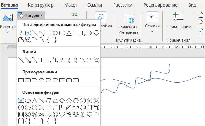Select the right triangle in Основные фигуры
The height and width of the screenshot is (126, 205).
(42, 101)
